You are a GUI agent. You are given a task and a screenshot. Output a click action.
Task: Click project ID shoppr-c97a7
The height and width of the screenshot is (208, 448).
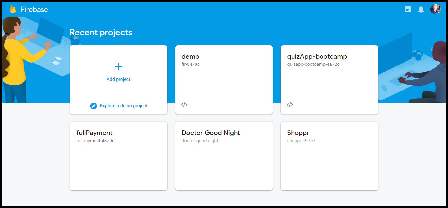coord(301,141)
